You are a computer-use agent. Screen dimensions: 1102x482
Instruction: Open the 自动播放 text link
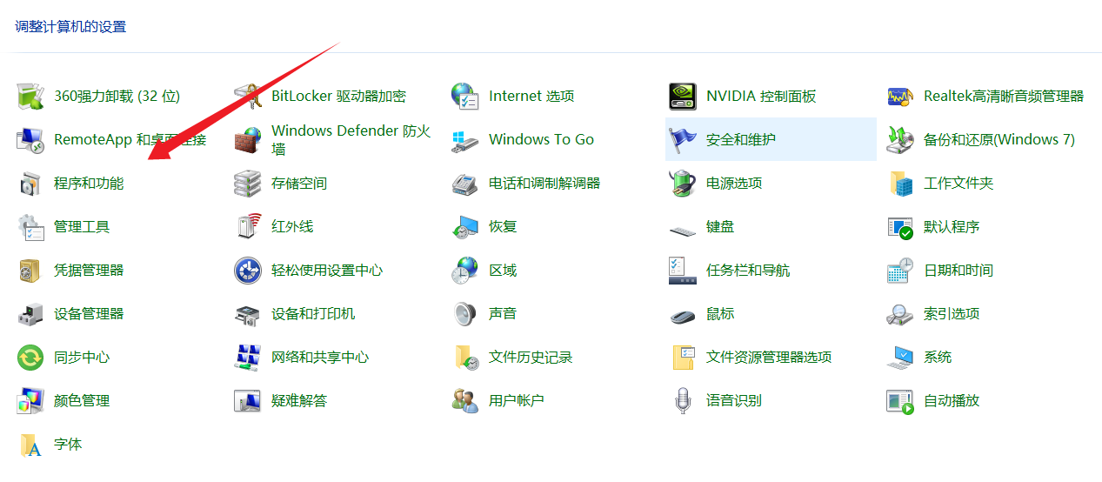[x=952, y=400]
